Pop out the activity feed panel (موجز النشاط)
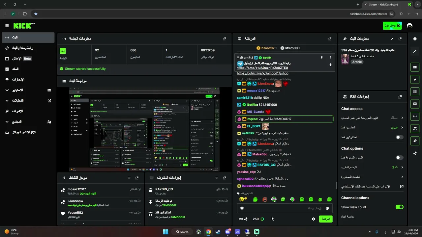Screen dimensions: 422x237 [137, 178]
